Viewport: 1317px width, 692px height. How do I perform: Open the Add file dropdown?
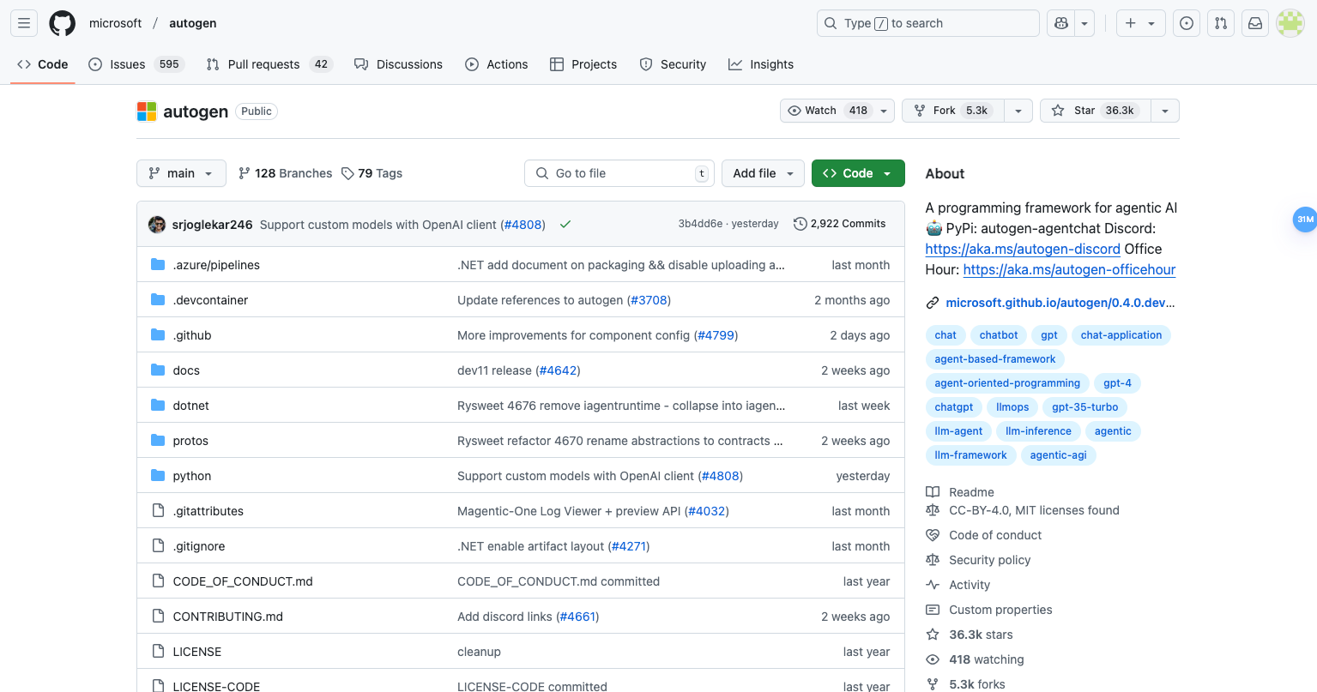tap(764, 173)
